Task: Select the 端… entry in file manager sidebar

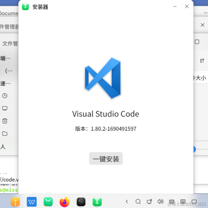Action: (5, 58)
